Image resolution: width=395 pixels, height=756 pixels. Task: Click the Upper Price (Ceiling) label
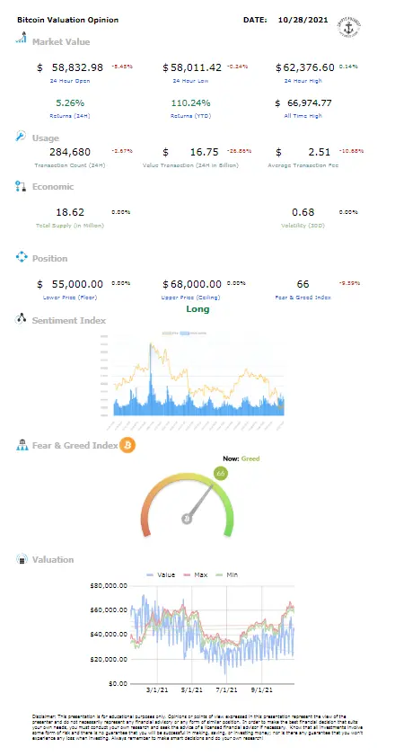pos(191,298)
